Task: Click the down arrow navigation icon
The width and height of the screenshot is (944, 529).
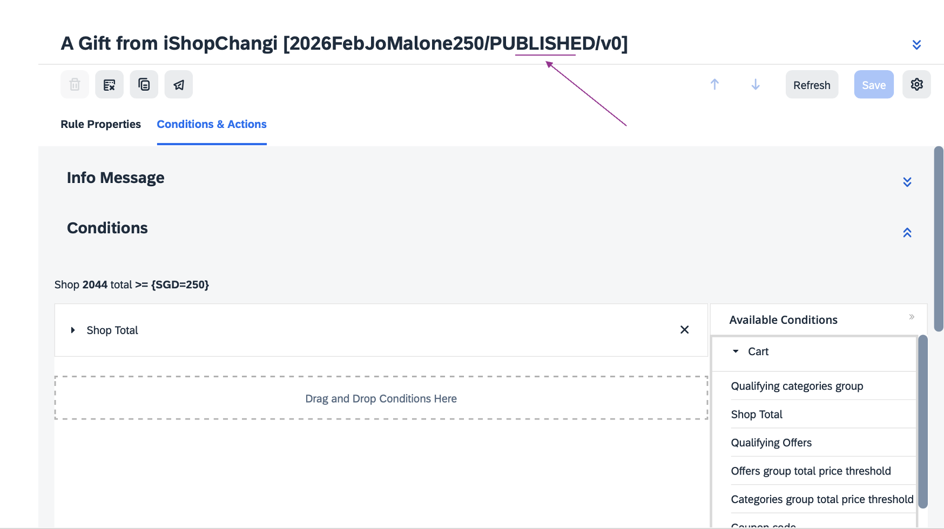Action: click(x=756, y=85)
